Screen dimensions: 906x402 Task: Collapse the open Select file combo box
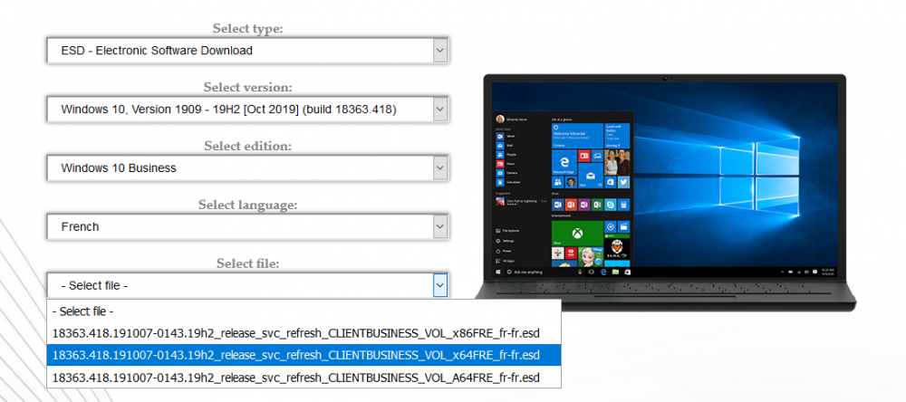coord(247,285)
